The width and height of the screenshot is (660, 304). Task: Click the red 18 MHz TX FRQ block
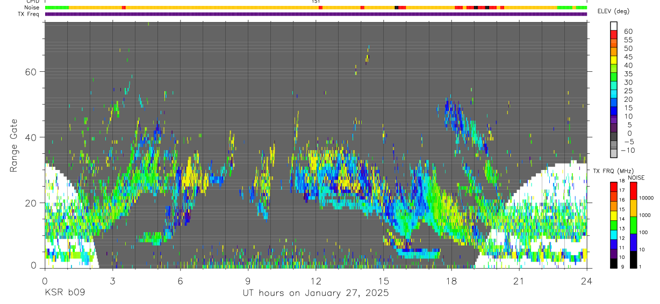614,186
